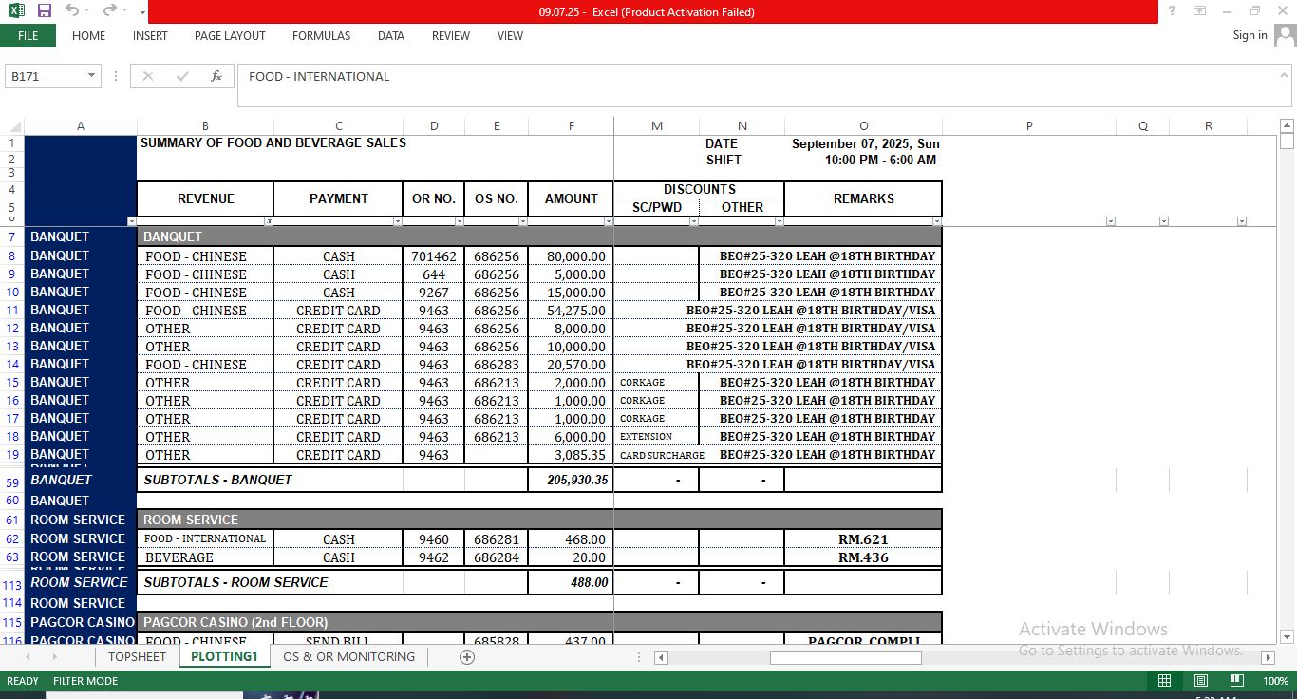Viewport: 1297px width, 699px height.
Task: Select row header 59
Action: (x=12, y=482)
